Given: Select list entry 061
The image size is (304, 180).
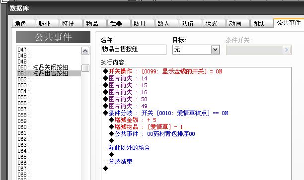Looking at the screenshot, I should 49,133.
